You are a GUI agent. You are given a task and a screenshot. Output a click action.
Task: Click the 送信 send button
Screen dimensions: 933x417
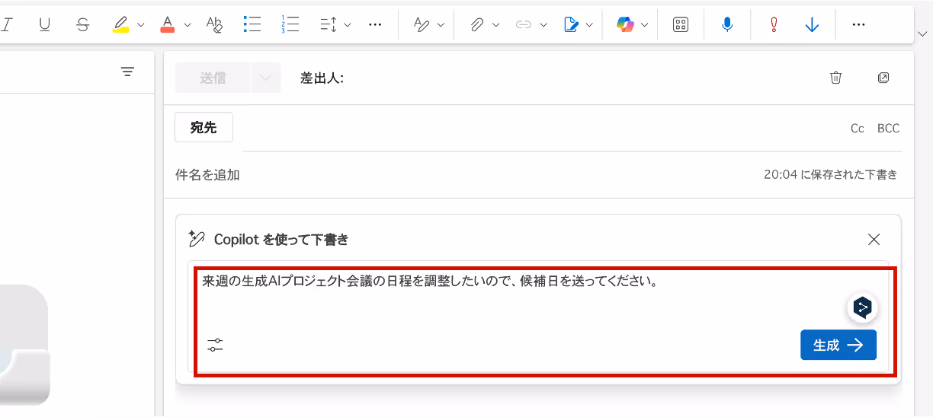(x=213, y=78)
